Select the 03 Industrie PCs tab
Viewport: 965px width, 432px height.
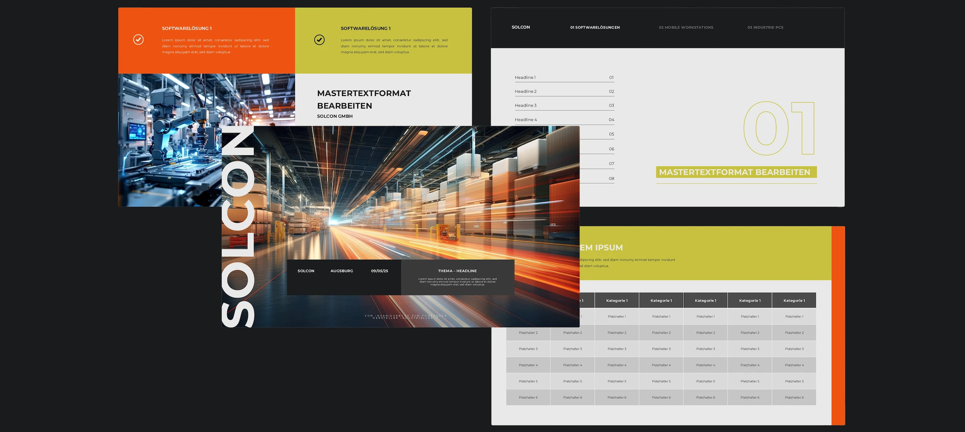pyautogui.click(x=765, y=27)
